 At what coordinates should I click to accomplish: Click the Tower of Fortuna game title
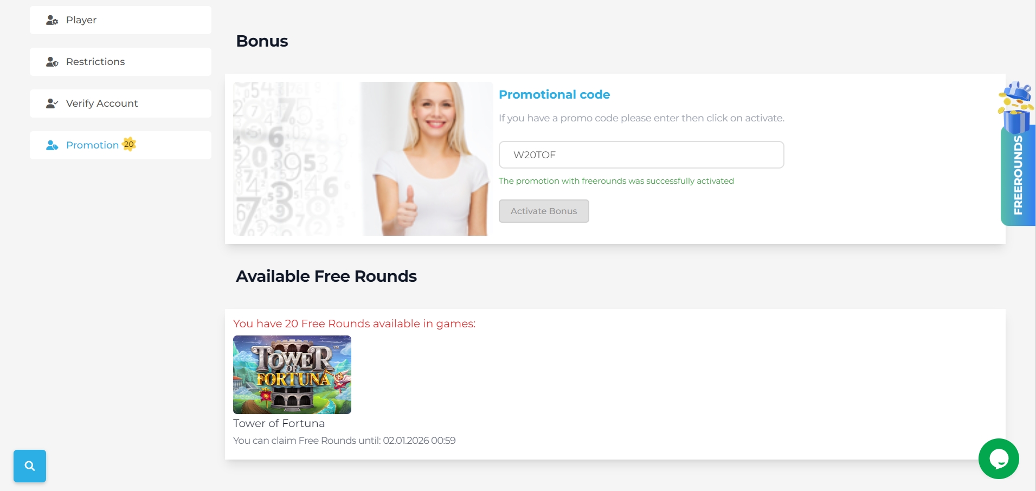tap(279, 423)
